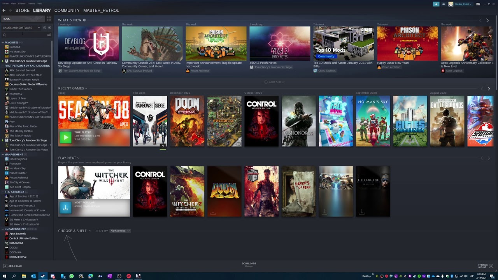Open the inbox envelope icon
Screen dimensions: 498x280
tap(444, 4)
